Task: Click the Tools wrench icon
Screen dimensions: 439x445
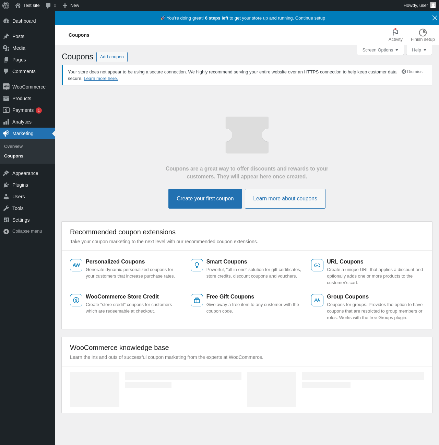Action: (6, 208)
